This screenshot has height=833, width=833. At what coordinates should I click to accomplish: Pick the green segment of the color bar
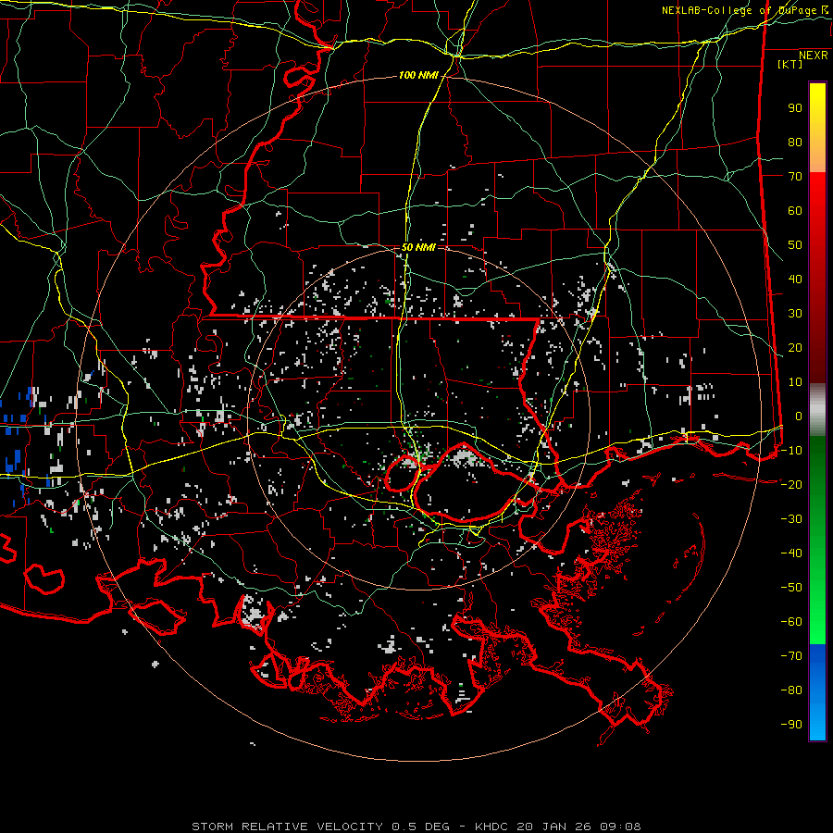coord(817,541)
